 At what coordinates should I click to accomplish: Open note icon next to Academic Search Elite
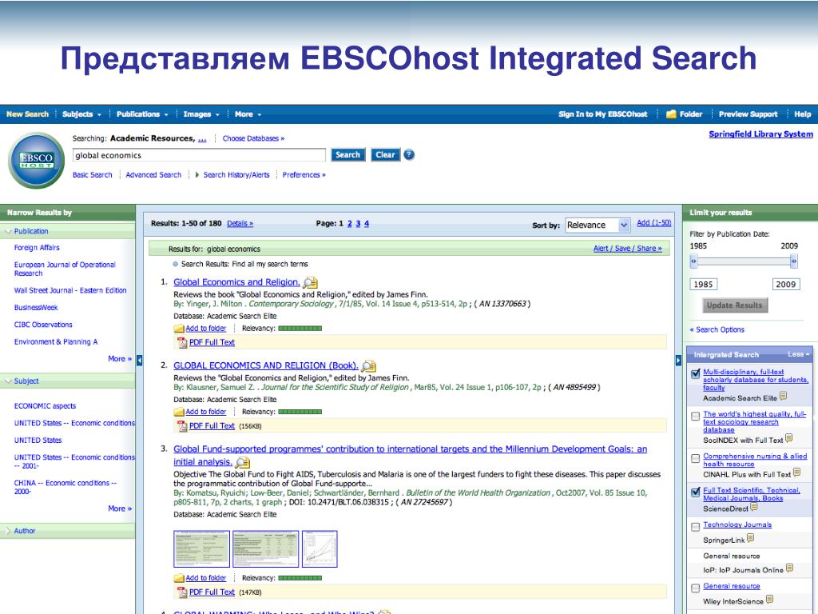783,397
